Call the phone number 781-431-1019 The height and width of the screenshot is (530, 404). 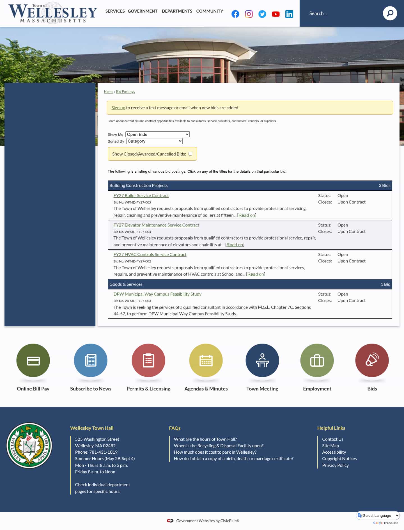(103, 452)
